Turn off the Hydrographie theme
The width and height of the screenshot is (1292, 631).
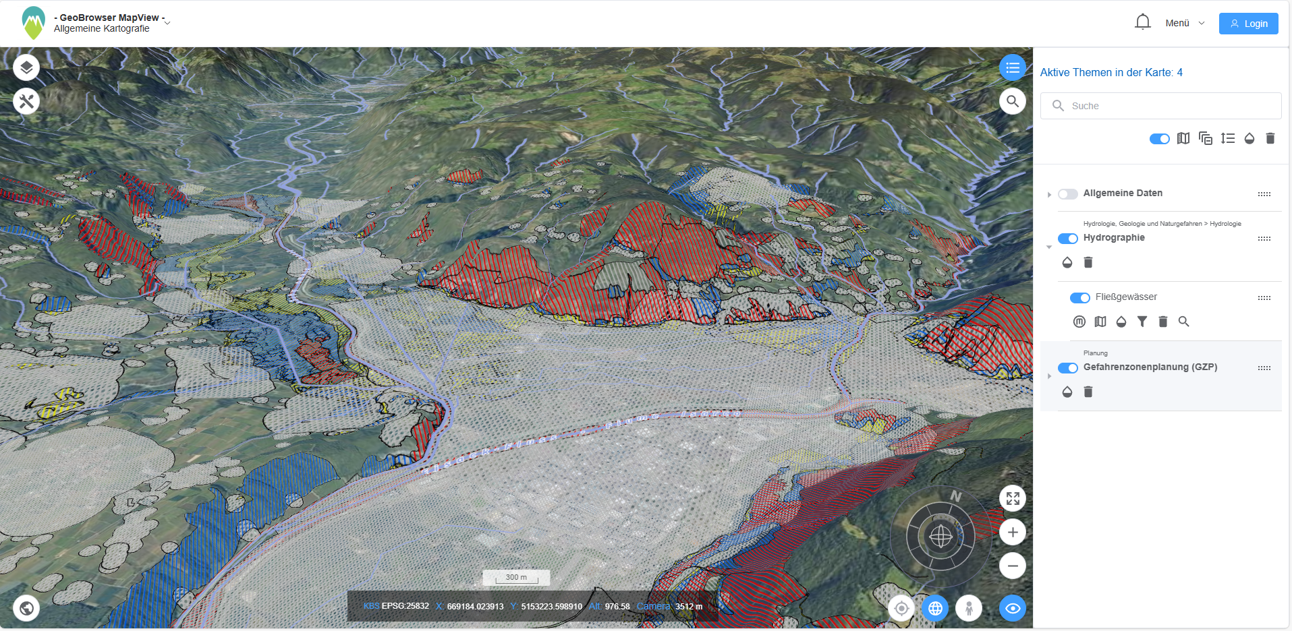click(x=1067, y=239)
